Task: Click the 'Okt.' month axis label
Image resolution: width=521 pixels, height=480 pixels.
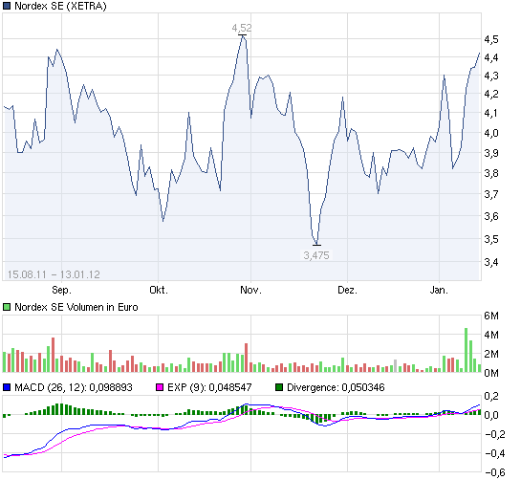Action: [159, 290]
